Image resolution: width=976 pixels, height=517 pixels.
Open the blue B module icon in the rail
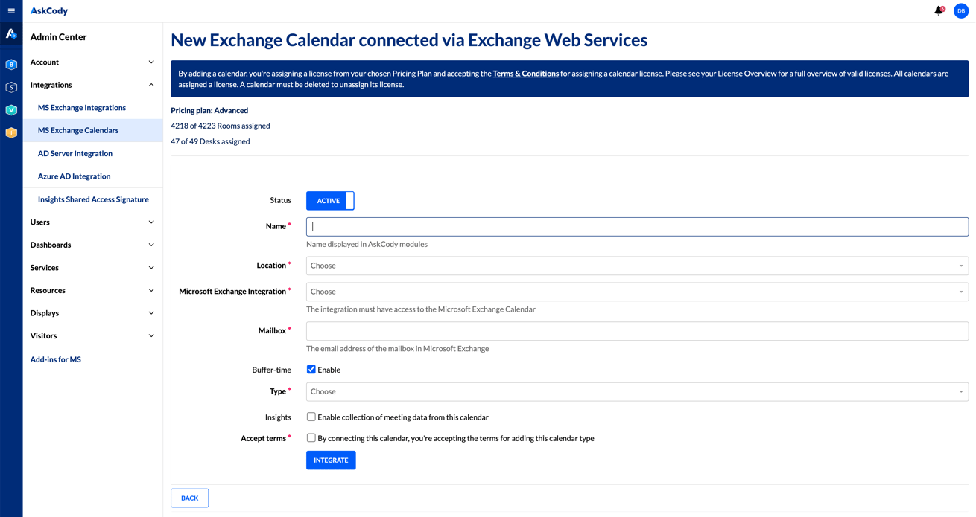(10, 64)
